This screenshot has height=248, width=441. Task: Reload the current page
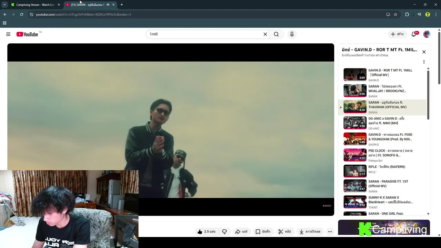[21, 14]
